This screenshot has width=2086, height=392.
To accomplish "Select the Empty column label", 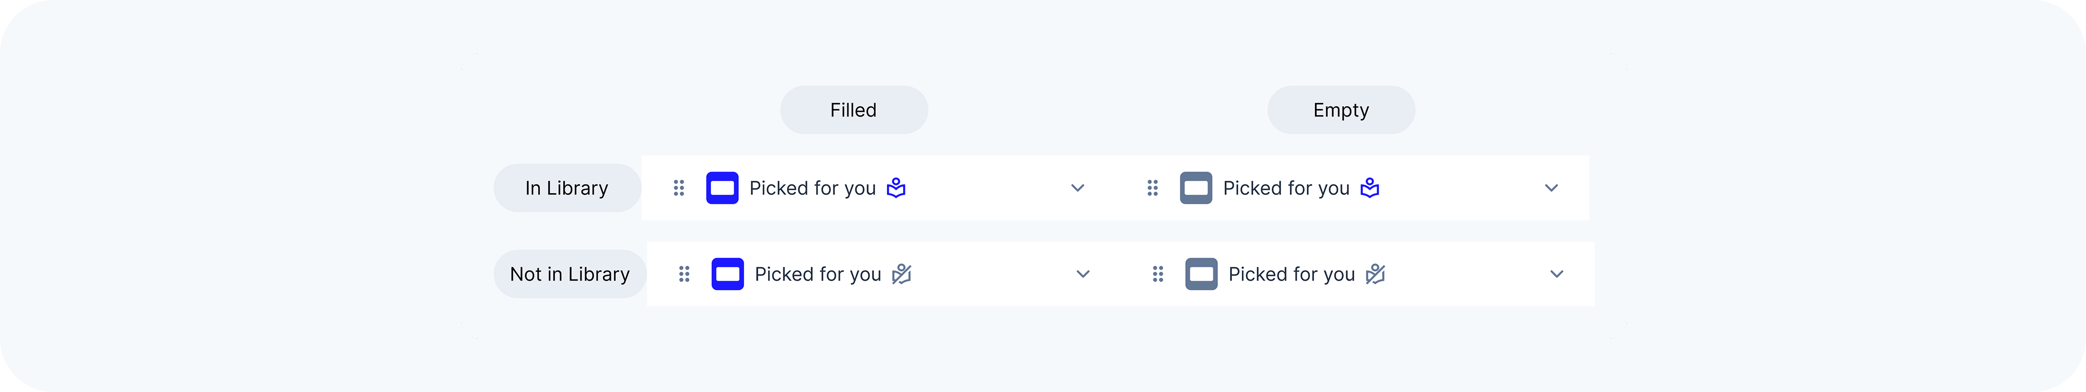I will (x=1341, y=110).
